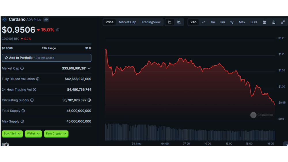Click the $1.12 range high value
This screenshot has height=162, width=288.
click(x=88, y=48)
